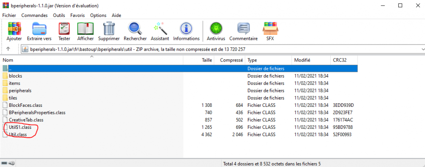
Task: Click CRC32 value 52F00993
Action: pyautogui.click(x=342, y=134)
